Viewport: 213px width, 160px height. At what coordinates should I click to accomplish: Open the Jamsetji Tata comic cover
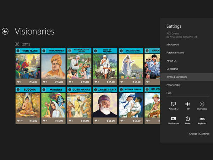105,105
